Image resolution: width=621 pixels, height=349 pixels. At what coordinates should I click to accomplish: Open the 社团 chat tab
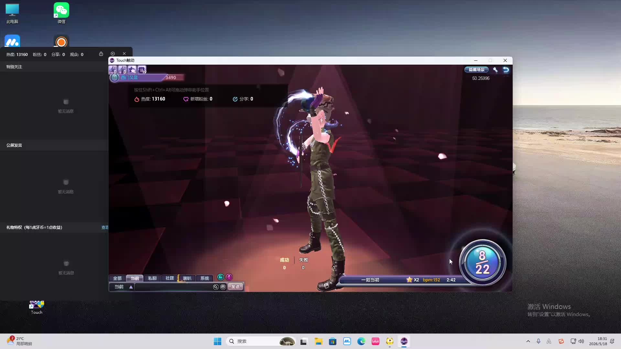tap(169, 278)
